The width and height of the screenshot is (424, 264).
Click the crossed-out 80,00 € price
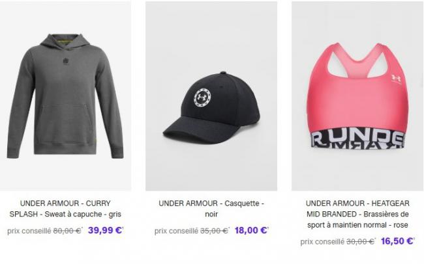(68, 231)
